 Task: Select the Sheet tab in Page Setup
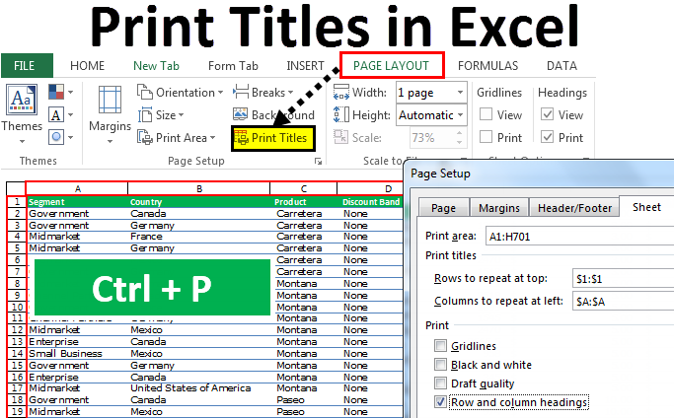click(646, 207)
